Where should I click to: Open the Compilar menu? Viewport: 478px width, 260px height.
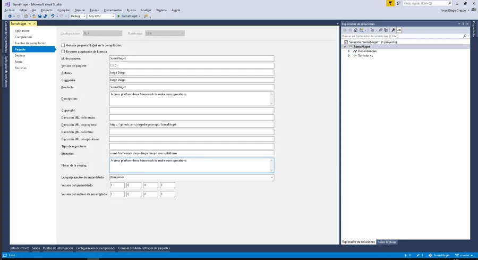point(63,10)
